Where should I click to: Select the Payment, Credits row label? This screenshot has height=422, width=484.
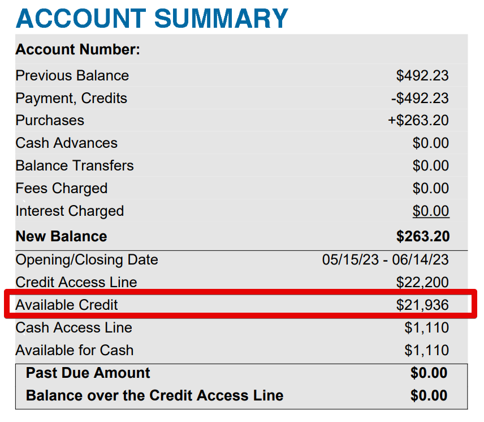coord(71,99)
